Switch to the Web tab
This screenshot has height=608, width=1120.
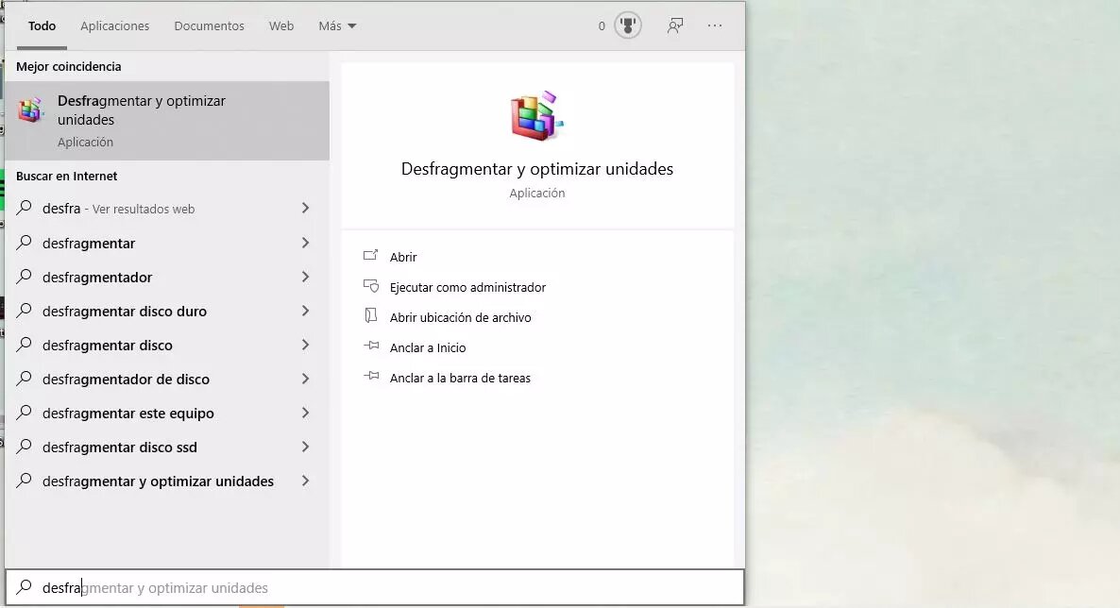[281, 25]
